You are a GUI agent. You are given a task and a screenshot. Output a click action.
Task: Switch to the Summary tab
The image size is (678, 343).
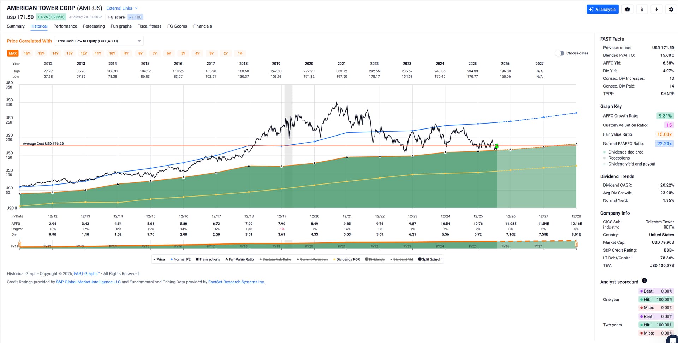pyautogui.click(x=16, y=26)
